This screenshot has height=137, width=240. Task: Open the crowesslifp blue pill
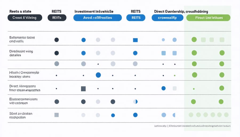[167, 18]
